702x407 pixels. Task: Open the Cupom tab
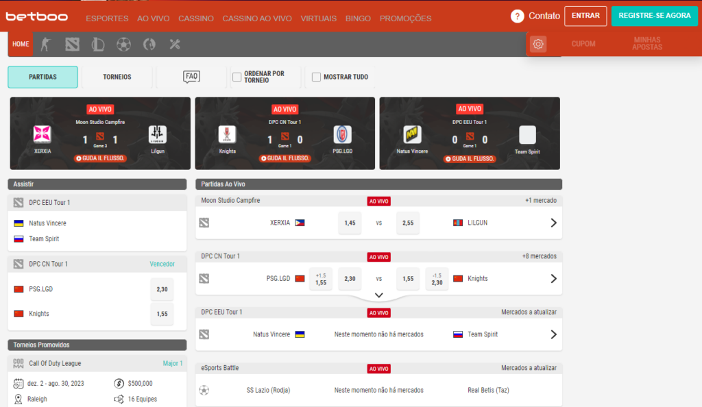[583, 44]
